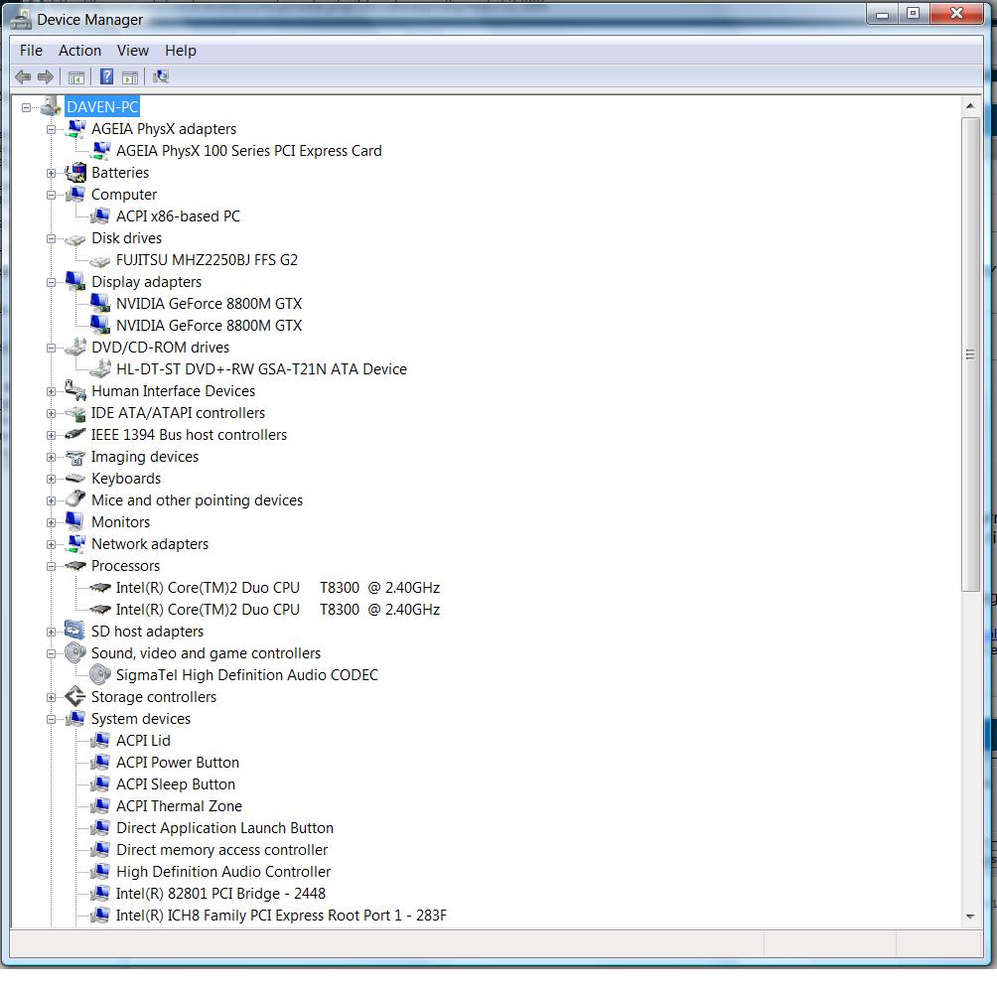Expand the Storage controllers node
The height and width of the screenshot is (993, 997).
pos(51,697)
